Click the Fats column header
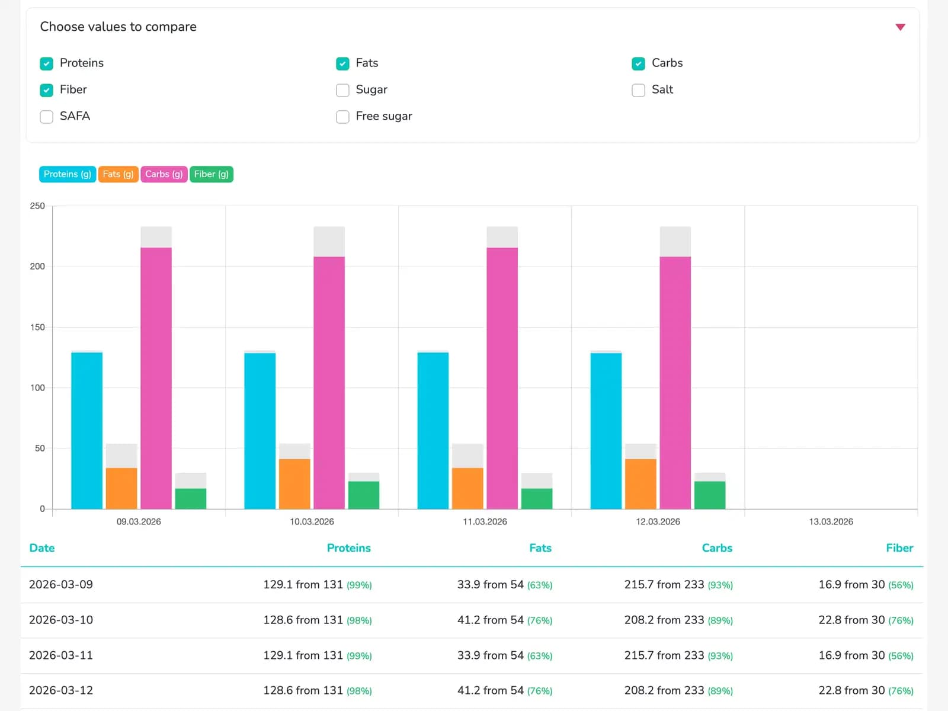948x711 pixels. click(x=540, y=548)
